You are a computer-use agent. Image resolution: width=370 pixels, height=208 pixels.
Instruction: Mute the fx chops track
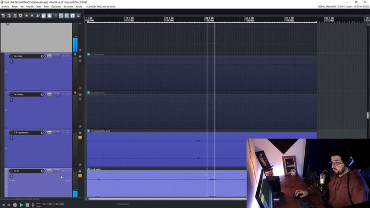(x=80, y=95)
